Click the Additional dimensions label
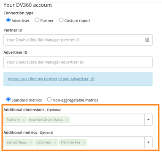The width and height of the screenshot is (162, 152). [24, 110]
